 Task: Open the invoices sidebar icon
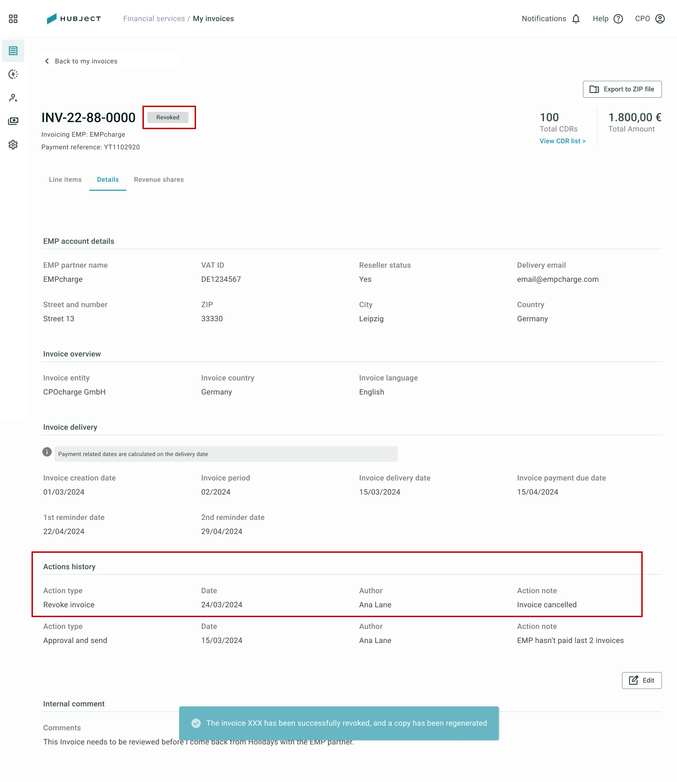[13, 51]
